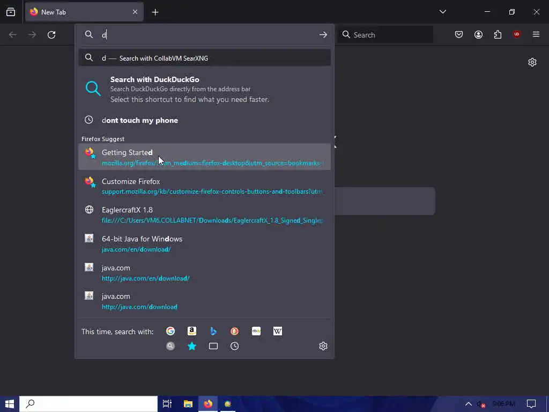Image resolution: width=549 pixels, height=412 pixels.
Task: Search this time with Bing
Action: click(213, 331)
